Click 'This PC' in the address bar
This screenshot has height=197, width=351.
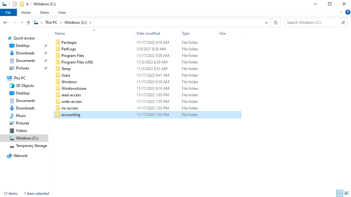51,22
